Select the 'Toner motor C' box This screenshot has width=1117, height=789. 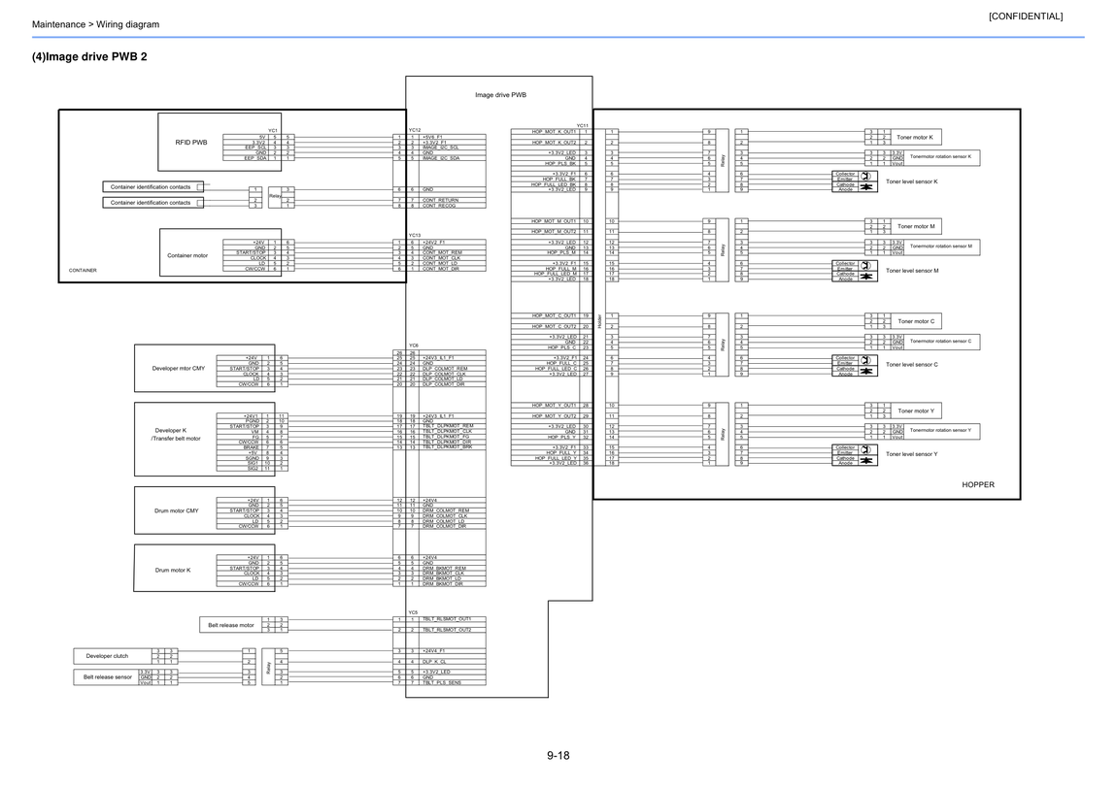click(x=915, y=321)
